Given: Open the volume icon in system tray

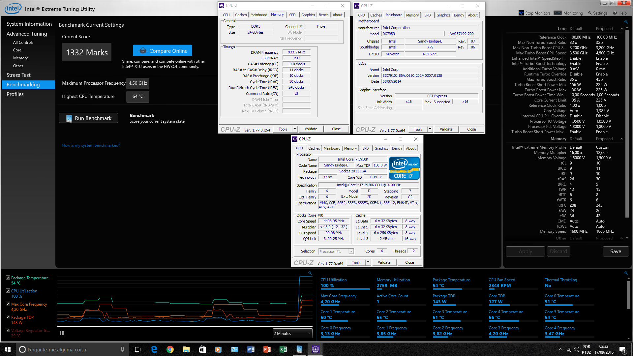Looking at the screenshot, I should coord(576,349).
